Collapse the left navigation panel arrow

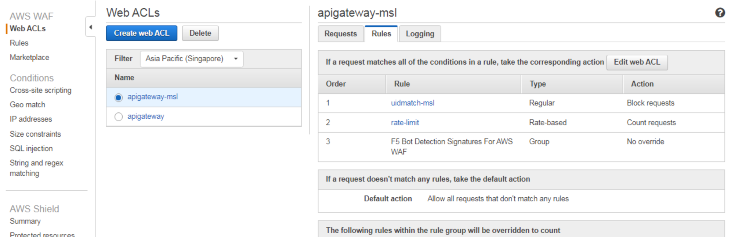[91, 27]
